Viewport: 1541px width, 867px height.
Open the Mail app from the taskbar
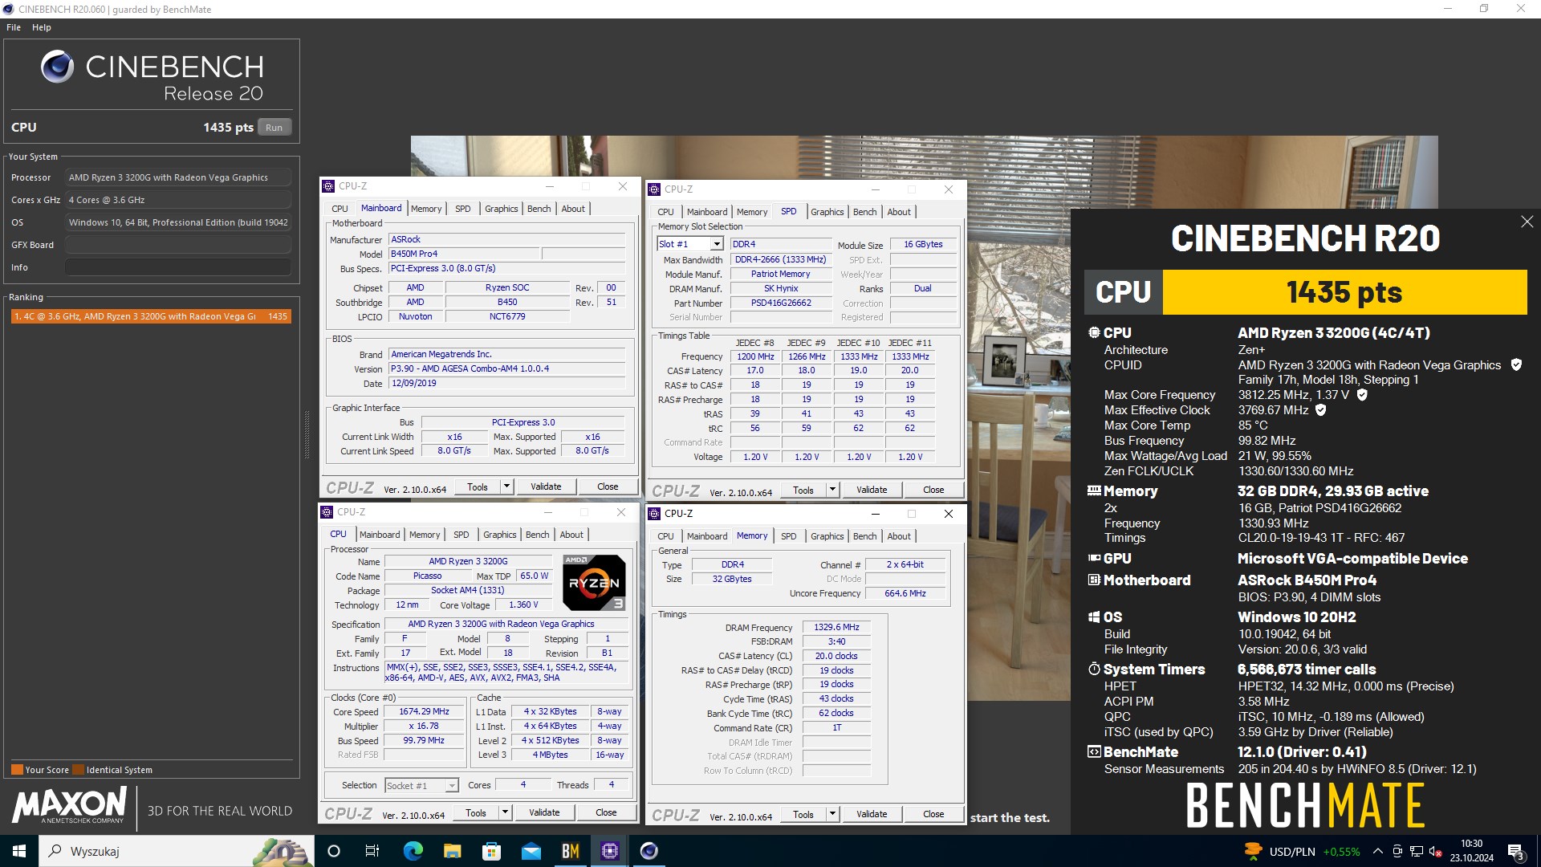tap(531, 851)
